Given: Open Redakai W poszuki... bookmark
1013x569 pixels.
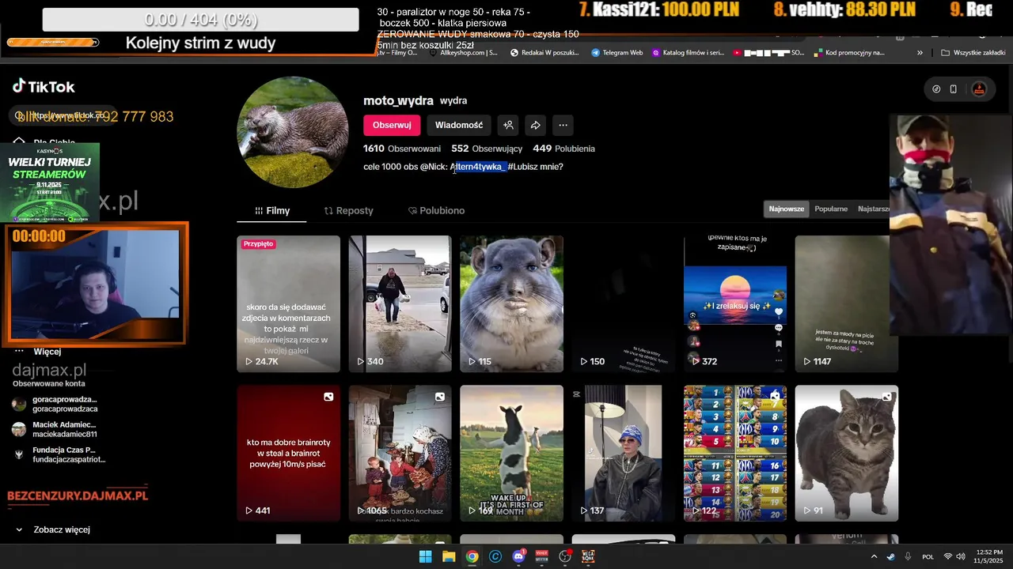Looking at the screenshot, I should click(x=544, y=53).
